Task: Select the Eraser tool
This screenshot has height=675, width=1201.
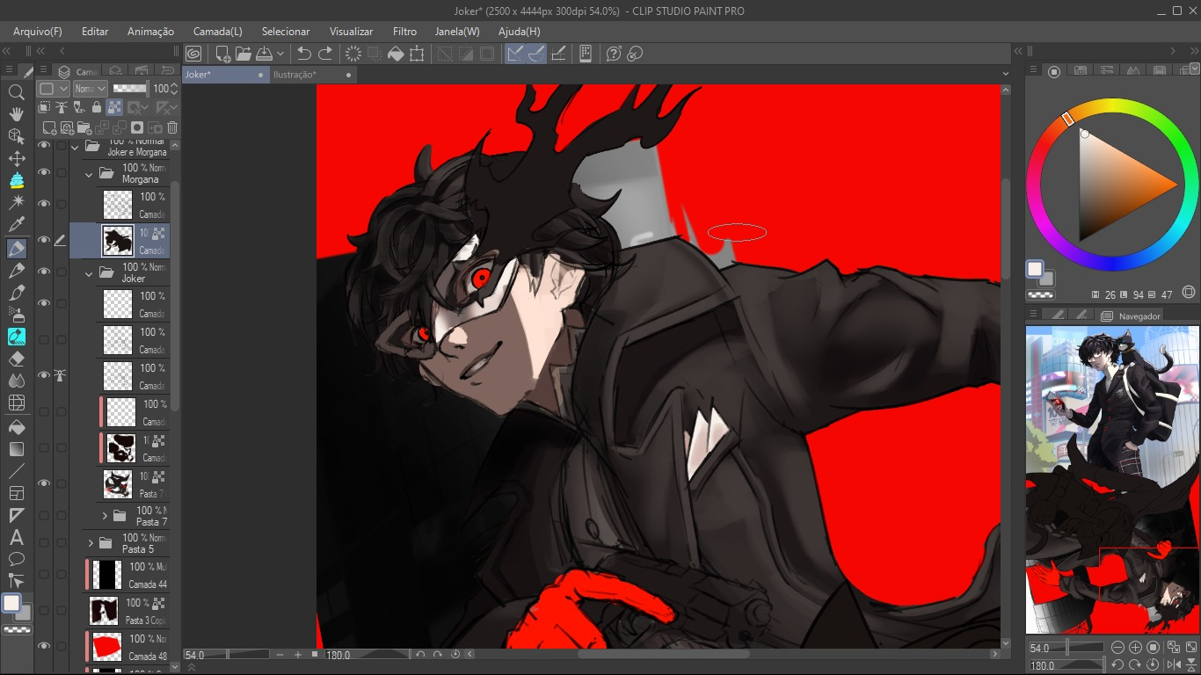Action: [16, 359]
